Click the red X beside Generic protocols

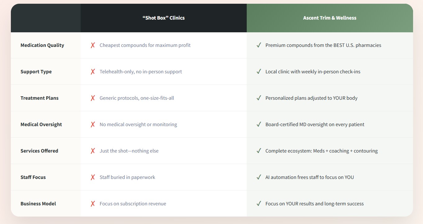92,98
